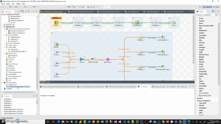Open Visual Studio Code from taskbar
221x124 pixels.
(124, 122)
